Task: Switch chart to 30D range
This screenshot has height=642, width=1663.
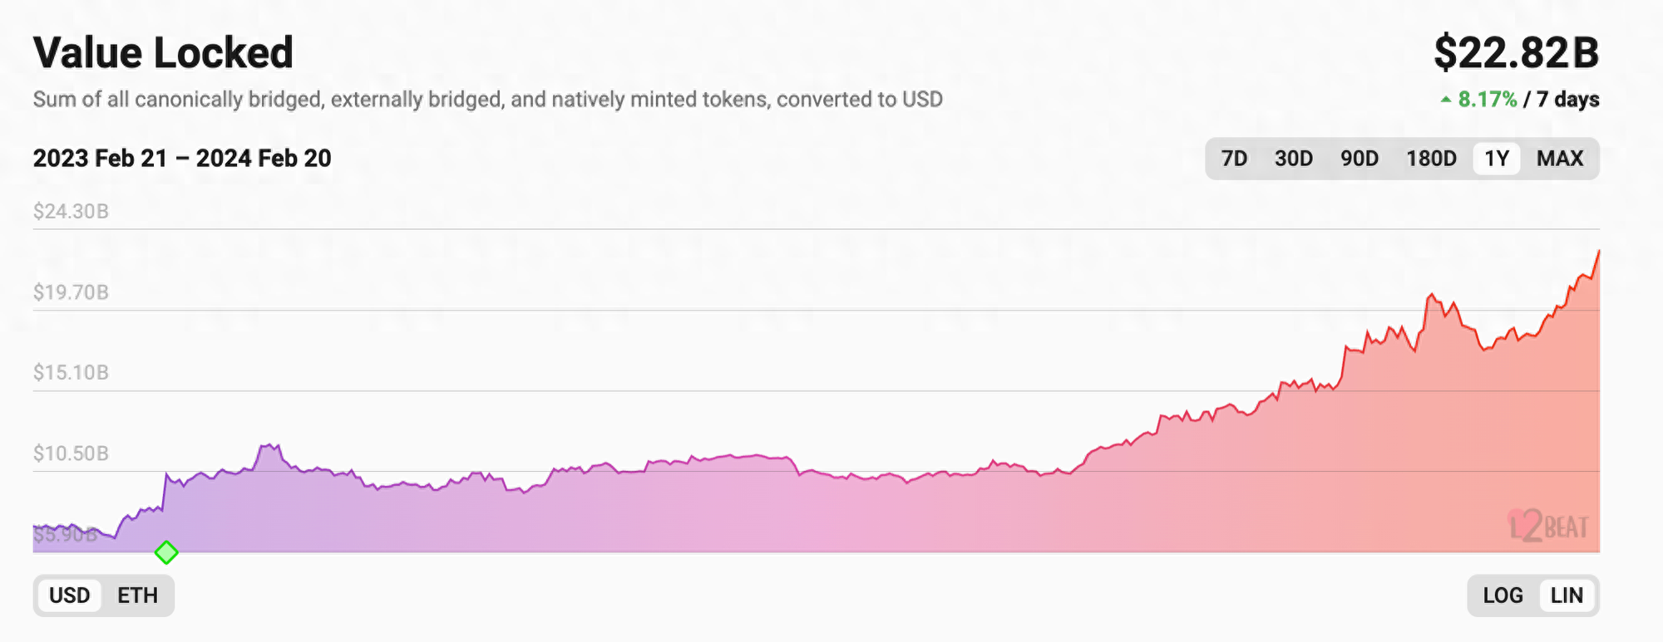Action: click(x=1293, y=159)
